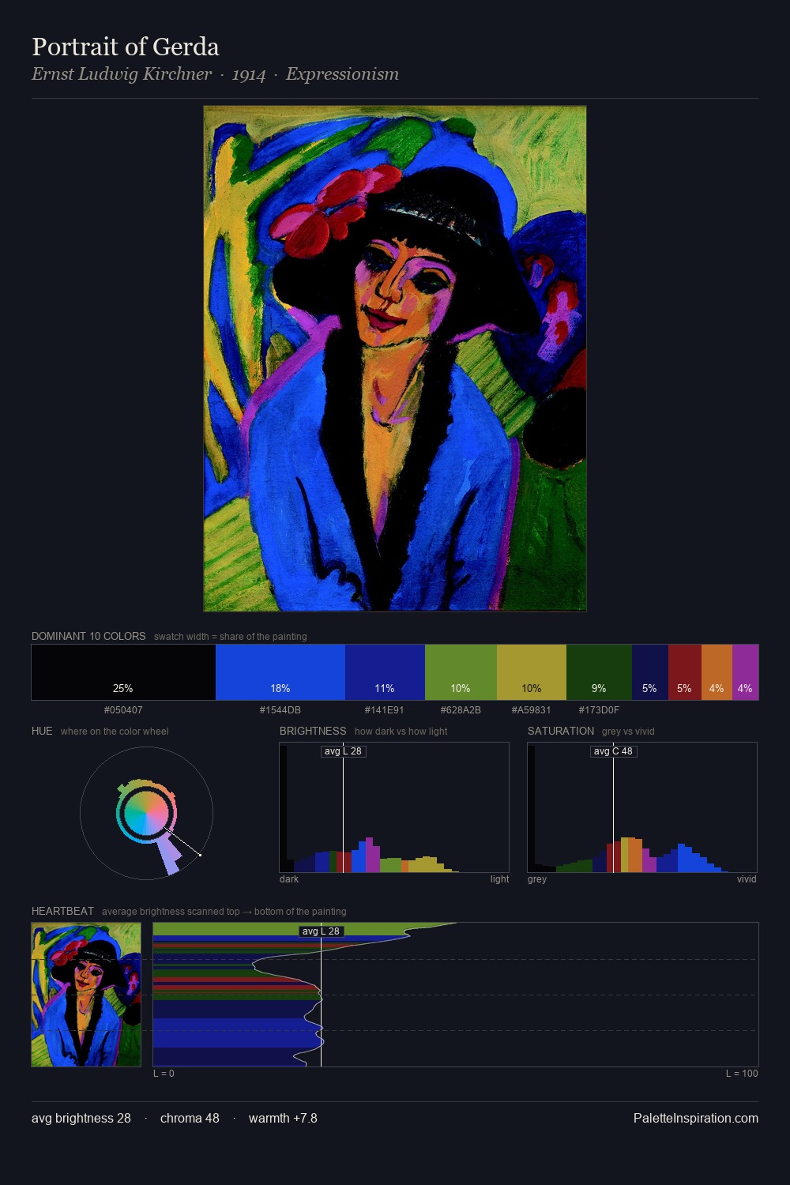Click the #141E91 hex code
This screenshot has width=790, height=1185.
[x=385, y=710]
